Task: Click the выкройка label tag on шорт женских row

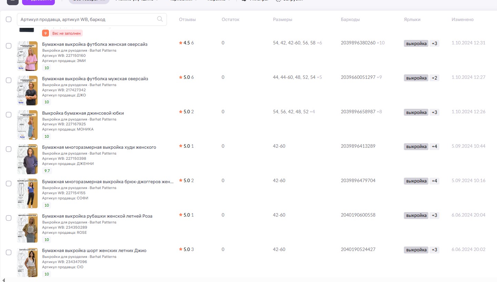Action: tap(416, 250)
